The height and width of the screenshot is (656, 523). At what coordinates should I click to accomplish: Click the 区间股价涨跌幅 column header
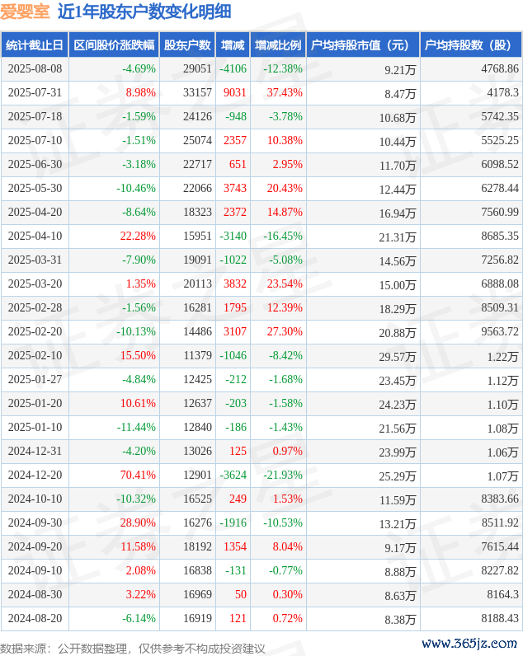point(114,45)
